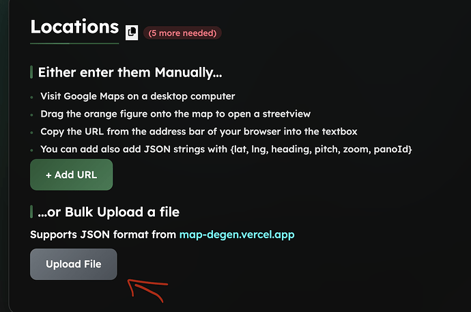Click 'Copy the URL from the address bar' line

(x=199, y=132)
